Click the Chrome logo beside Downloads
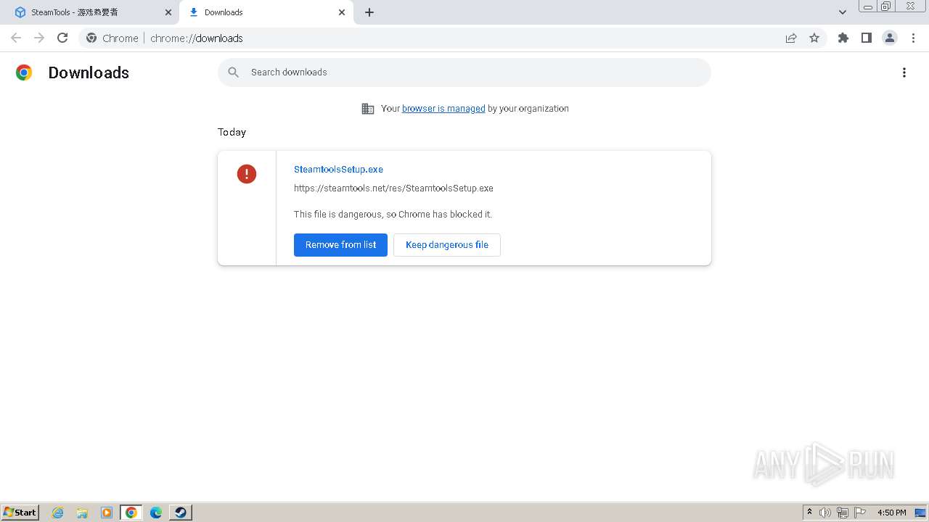Image resolution: width=929 pixels, height=522 pixels. coord(24,72)
